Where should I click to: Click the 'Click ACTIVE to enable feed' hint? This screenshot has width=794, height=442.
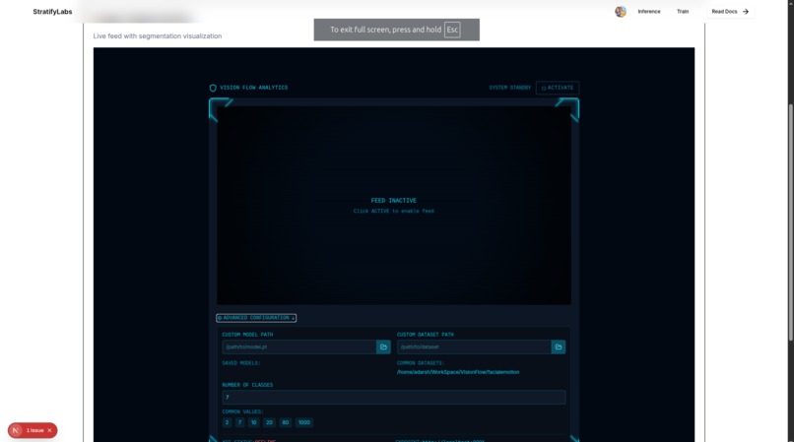(393, 211)
